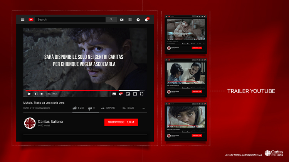Click the 8 257 016 visualizzazioni text
The height and width of the screenshot is (162, 289).
(37, 108)
